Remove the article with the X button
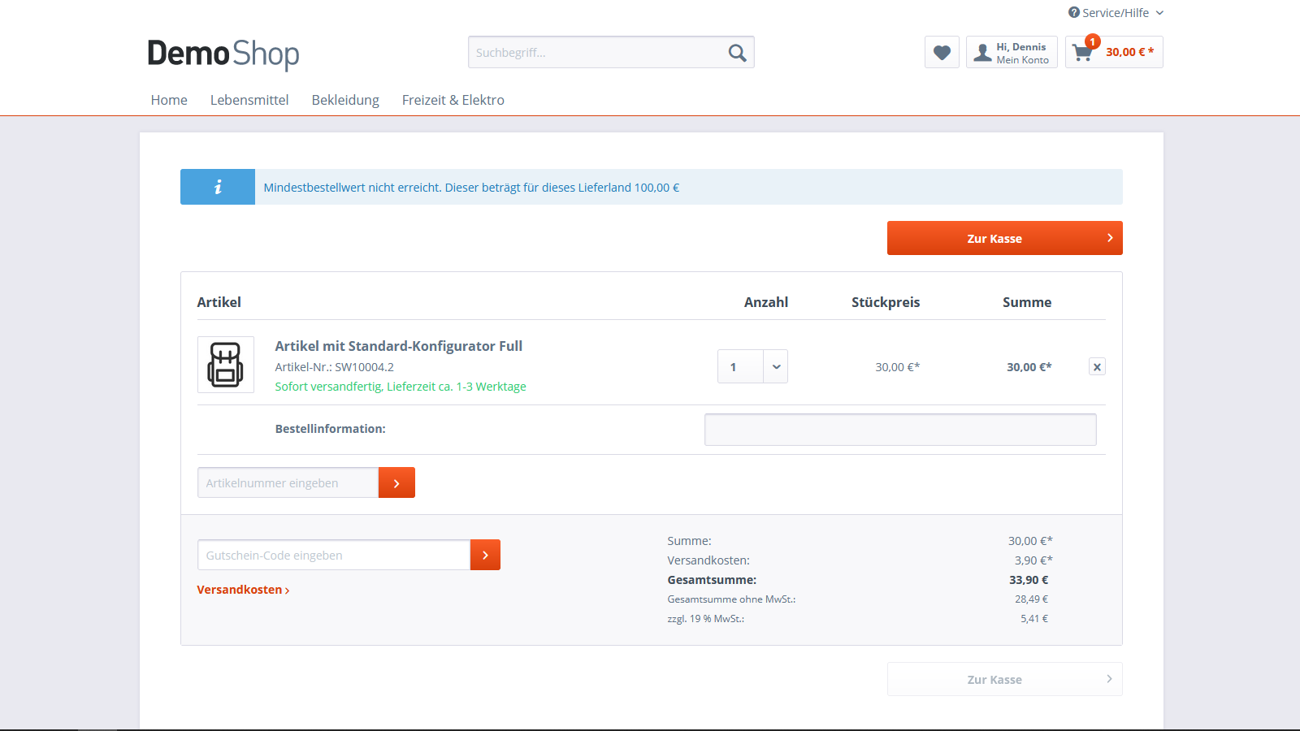 [x=1097, y=366]
